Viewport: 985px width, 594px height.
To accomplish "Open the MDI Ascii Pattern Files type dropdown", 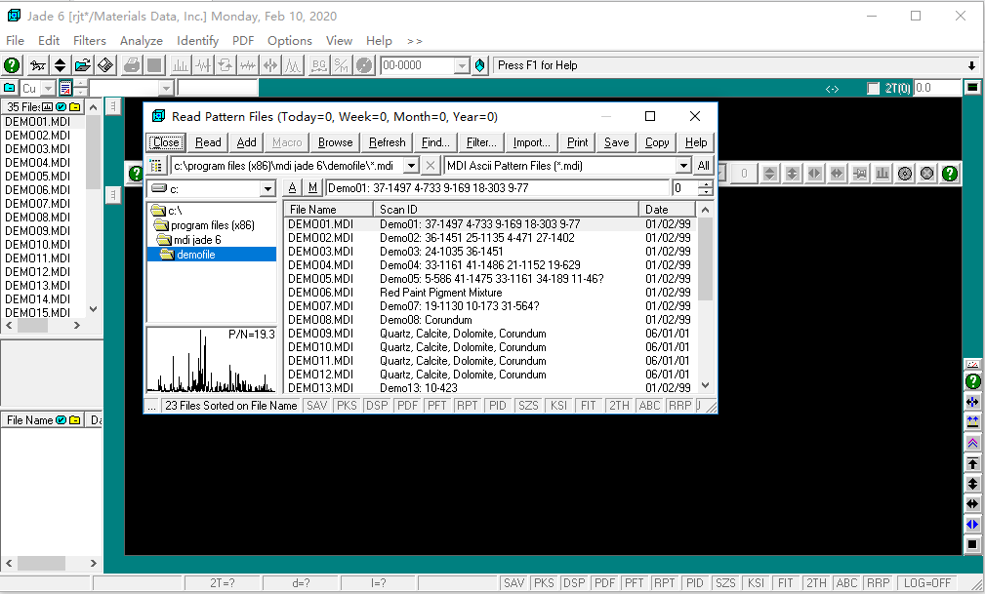I will 683,166.
